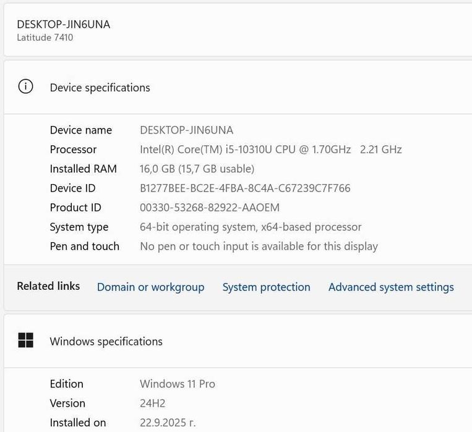Click the Related links label
Image resolution: width=472 pixels, height=432 pixels.
point(48,286)
